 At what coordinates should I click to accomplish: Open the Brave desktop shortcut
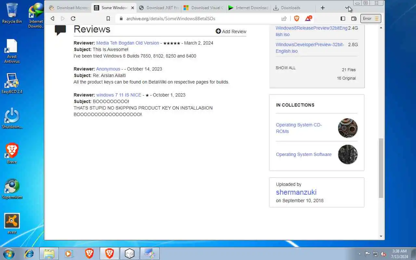[12, 153]
